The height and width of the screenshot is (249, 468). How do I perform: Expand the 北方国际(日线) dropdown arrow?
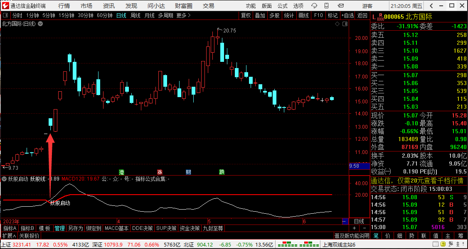pos(40,24)
